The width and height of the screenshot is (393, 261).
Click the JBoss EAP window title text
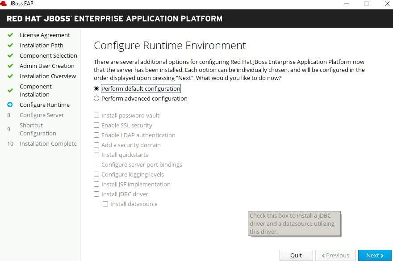coord(21,4)
